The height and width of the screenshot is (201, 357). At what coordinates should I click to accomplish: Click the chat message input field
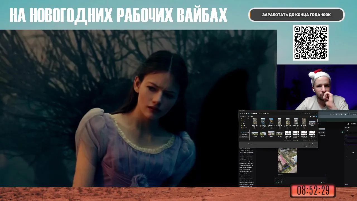300,179
